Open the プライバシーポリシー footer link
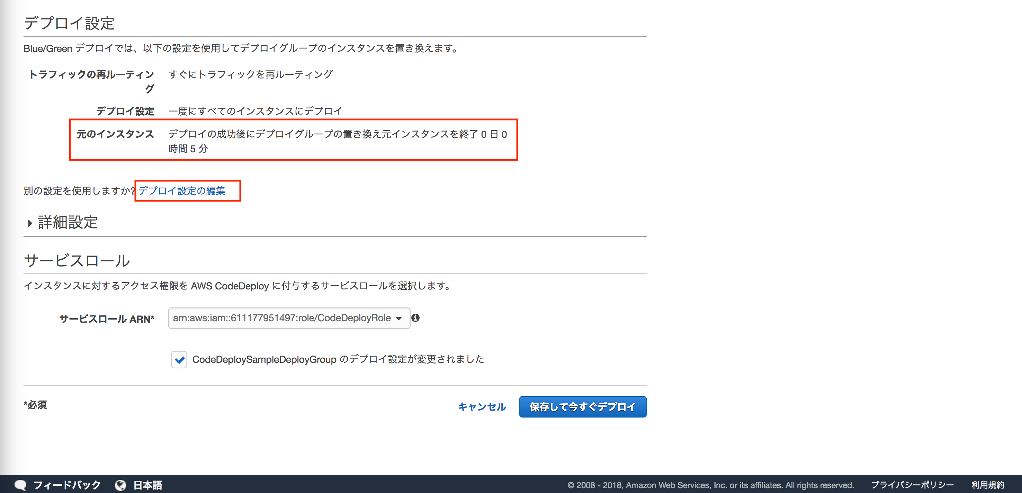 click(x=912, y=485)
